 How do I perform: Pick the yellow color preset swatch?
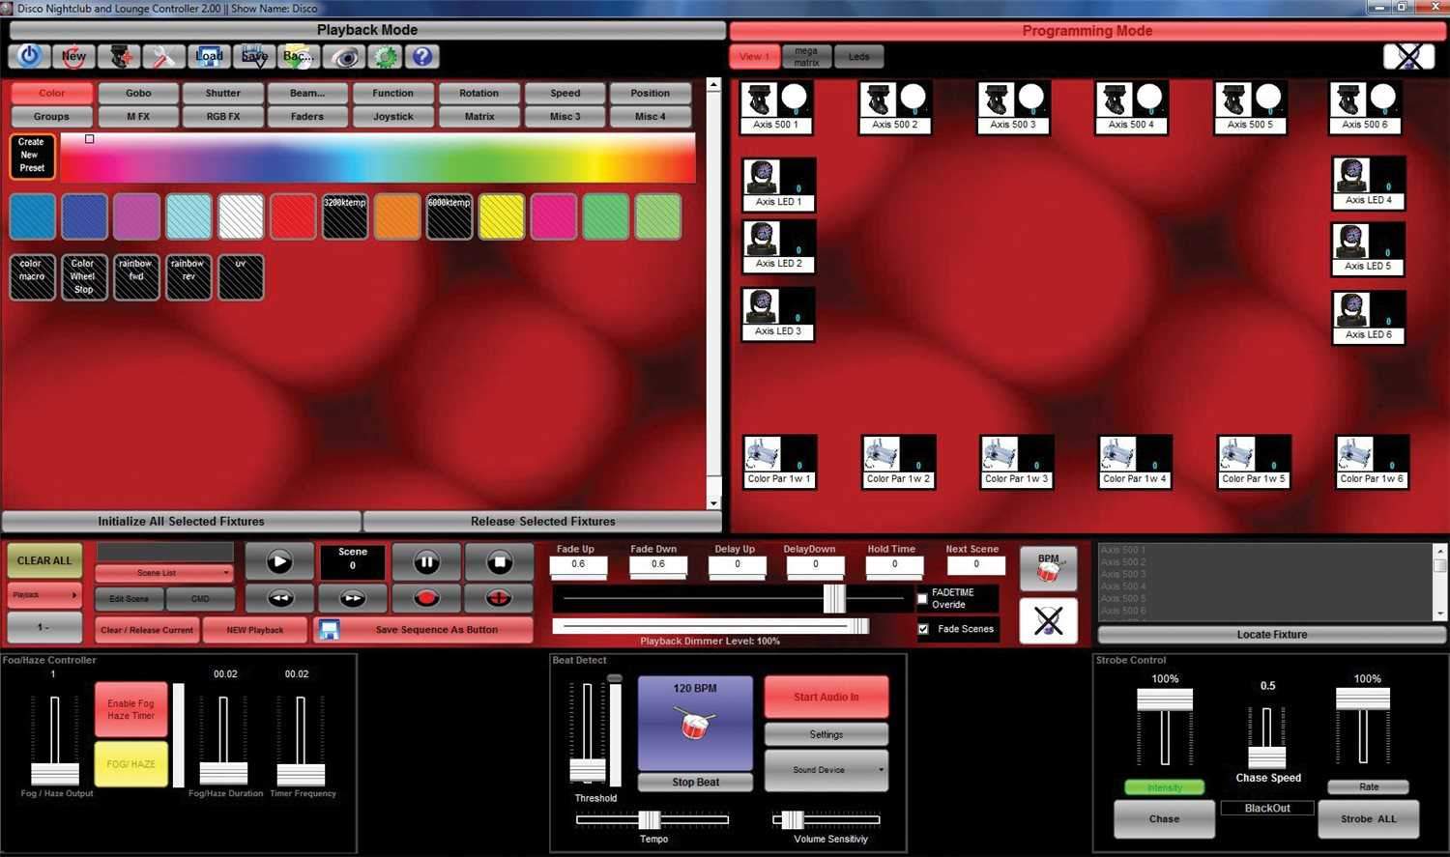pyautogui.click(x=502, y=216)
